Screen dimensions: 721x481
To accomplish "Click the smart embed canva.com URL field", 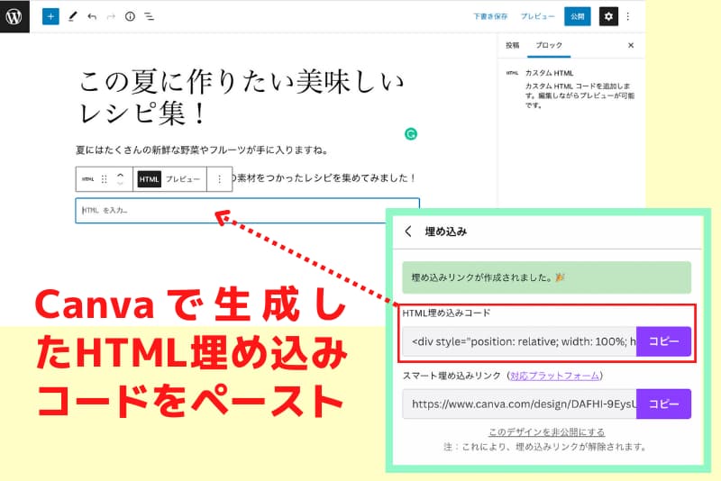I will pyautogui.click(x=520, y=404).
